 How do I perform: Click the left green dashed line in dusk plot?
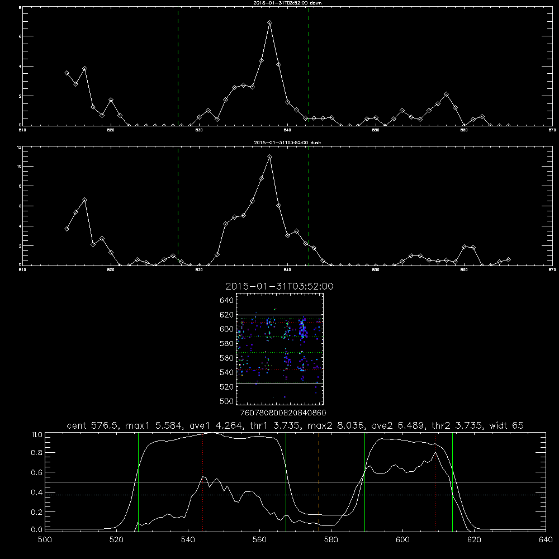pyautogui.click(x=178, y=206)
